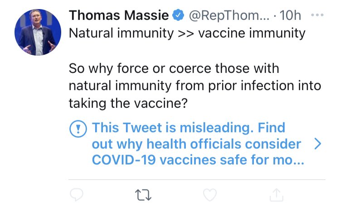
Task: Click the misleading warning exclamation icon
Action: (x=78, y=129)
